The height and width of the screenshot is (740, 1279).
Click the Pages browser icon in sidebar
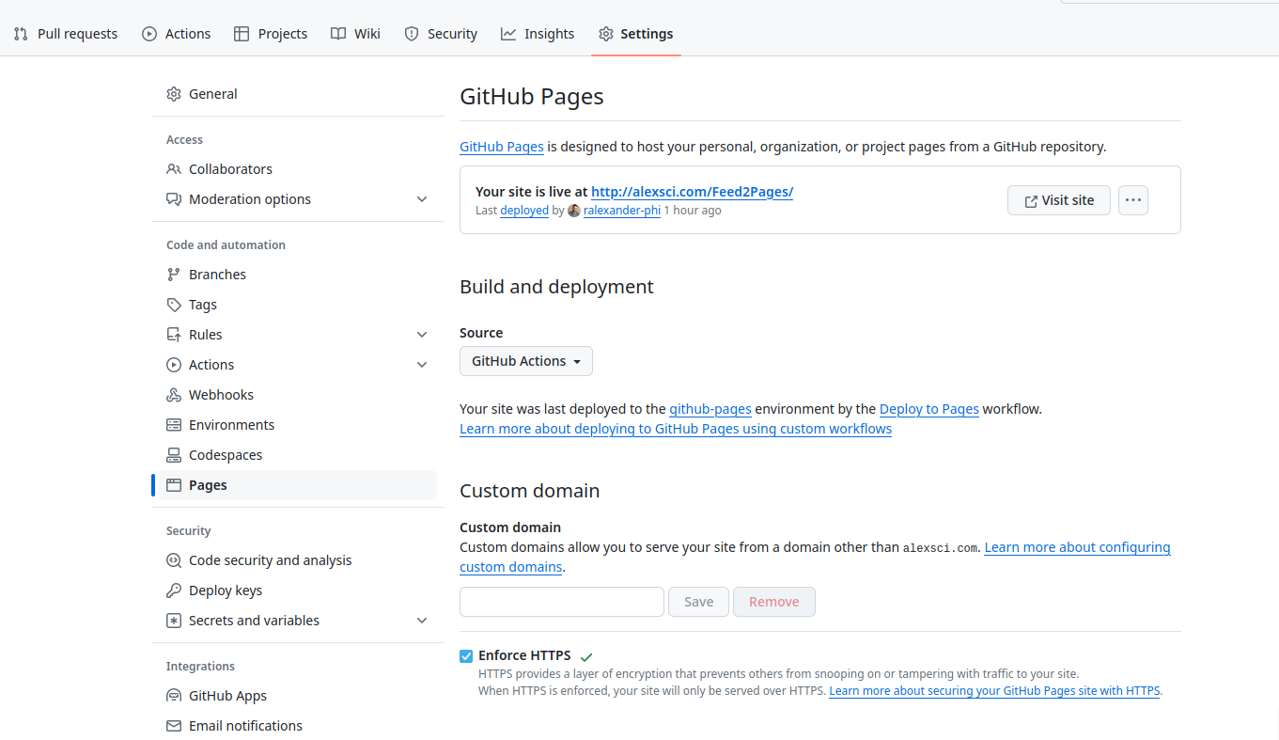tap(174, 485)
